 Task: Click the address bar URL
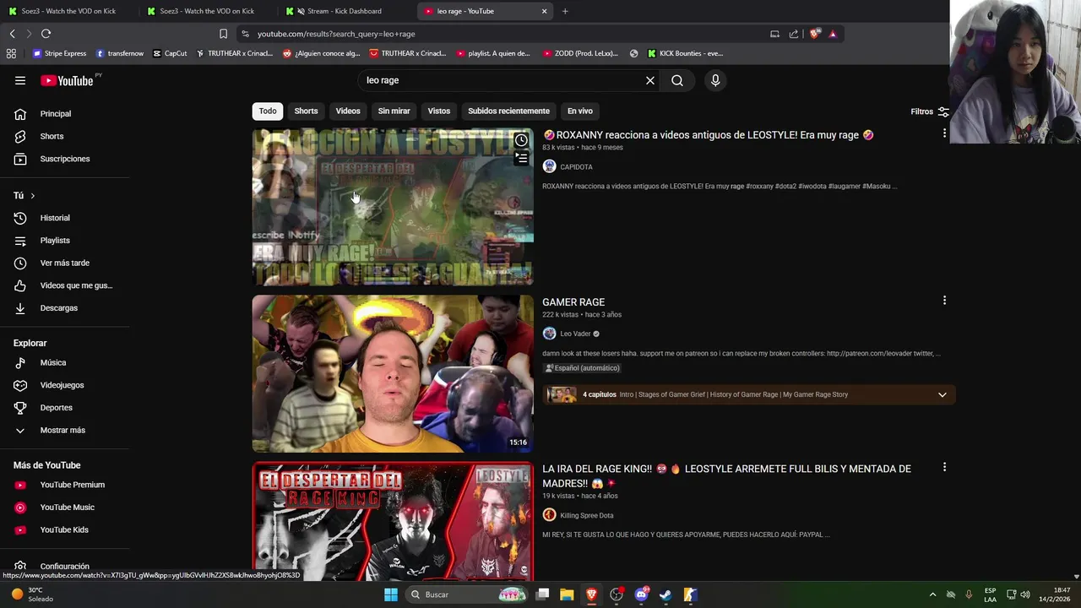[336, 34]
